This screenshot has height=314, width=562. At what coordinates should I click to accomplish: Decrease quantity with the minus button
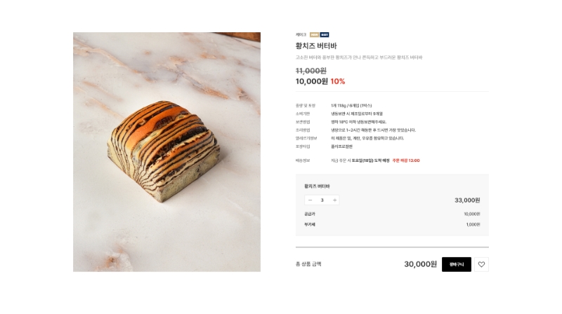pos(310,200)
